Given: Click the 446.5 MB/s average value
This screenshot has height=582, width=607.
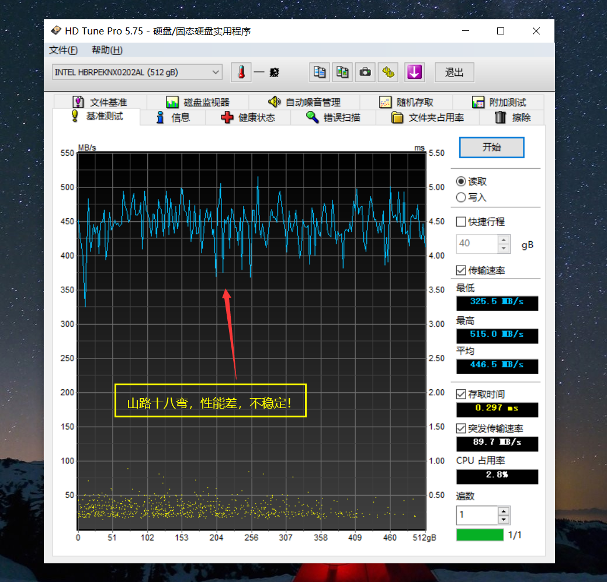Looking at the screenshot, I should pyautogui.click(x=497, y=366).
